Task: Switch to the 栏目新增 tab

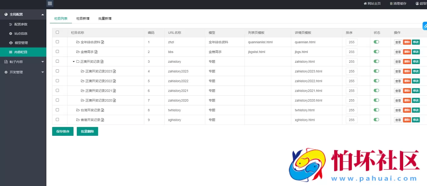Action: (x=83, y=19)
